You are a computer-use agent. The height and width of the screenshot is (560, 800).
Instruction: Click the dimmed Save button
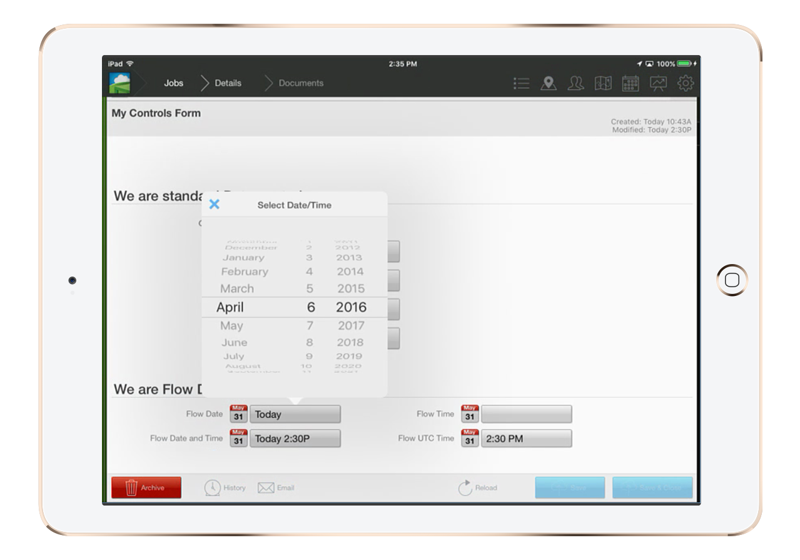[x=570, y=488]
